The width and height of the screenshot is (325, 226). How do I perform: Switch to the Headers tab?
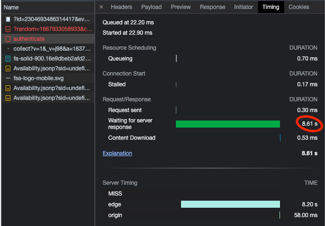click(121, 7)
